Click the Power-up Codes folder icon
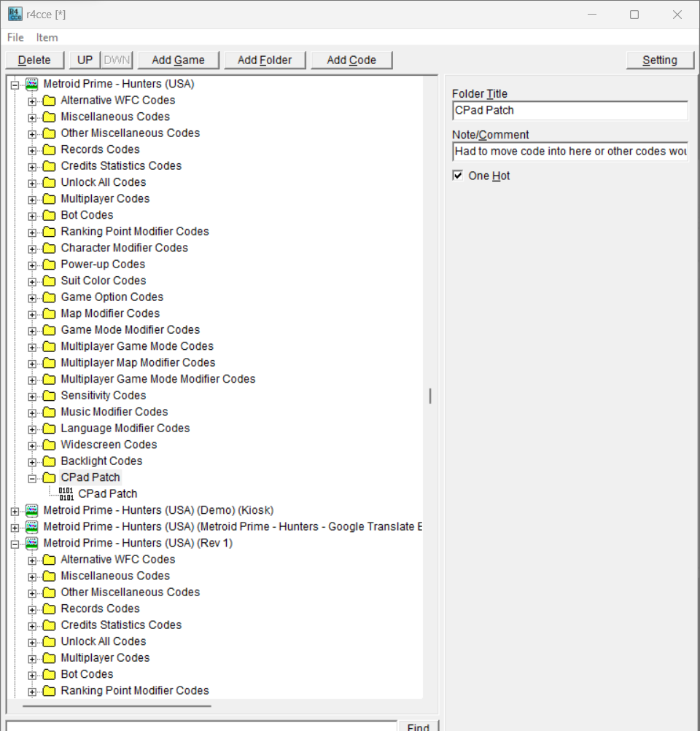Image resolution: width=700 pixels, height=731 pixels. point(49,265)
